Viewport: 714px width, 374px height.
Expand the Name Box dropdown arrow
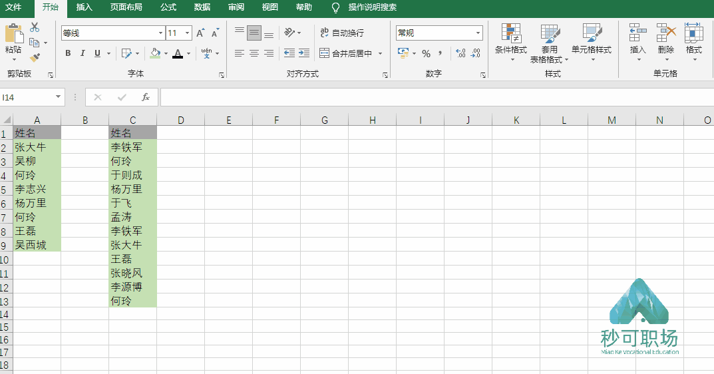(x=58, y=96)
